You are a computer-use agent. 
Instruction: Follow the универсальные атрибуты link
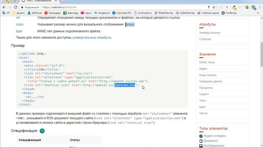[92, 37]
